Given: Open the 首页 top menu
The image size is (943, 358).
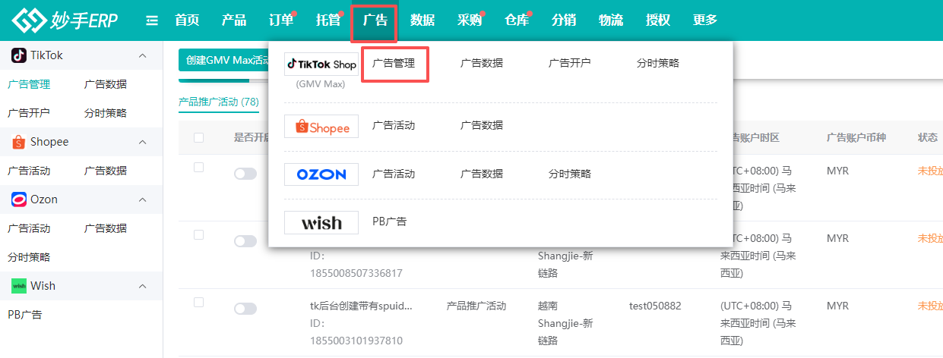Looking at the screenshot, I should [x=187, y=20].
